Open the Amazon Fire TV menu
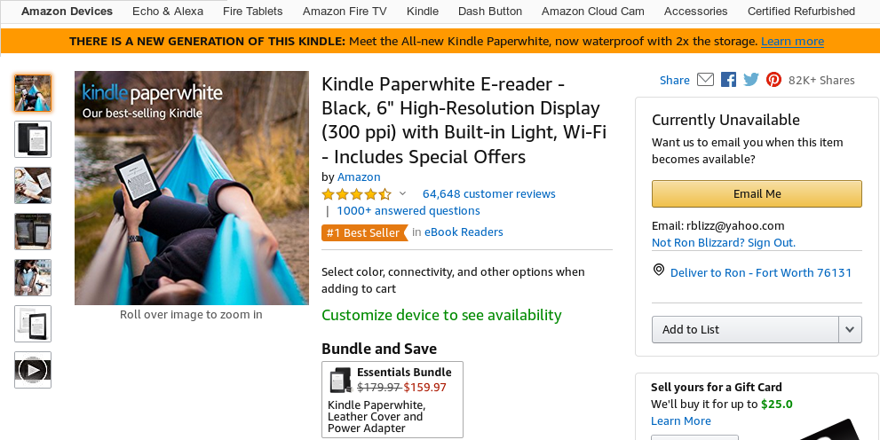The image size is (880, 440). (345, 12)
